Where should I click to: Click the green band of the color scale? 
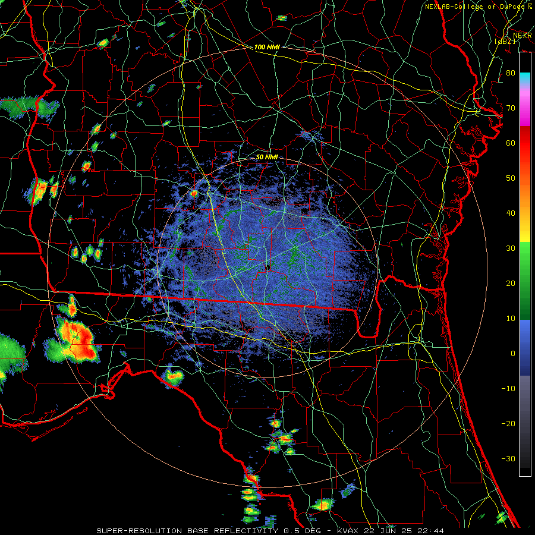(x=525, y=281)
